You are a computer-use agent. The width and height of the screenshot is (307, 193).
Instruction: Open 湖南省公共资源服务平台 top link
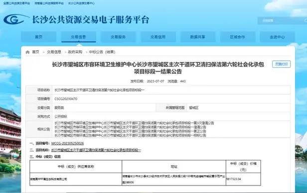pyautogui.click(x=49, y=3)
